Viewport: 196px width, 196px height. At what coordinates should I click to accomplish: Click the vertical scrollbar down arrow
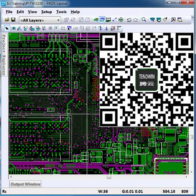191,172
